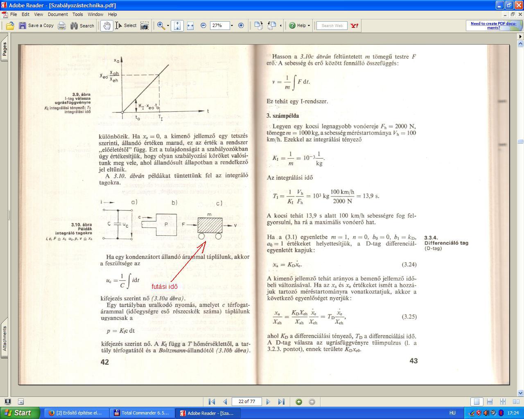Open the Window menu
The width and height of the screenshot is (524, 419).
pos(95,14)
